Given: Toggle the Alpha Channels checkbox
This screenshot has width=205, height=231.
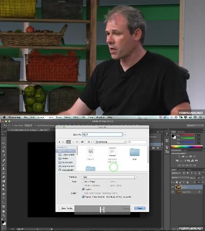Looking at the screenshot, I should [x=83, y=185].
